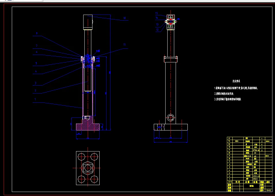Select part callout number 8 in drawing
275x196 pixels.
[x=37, y=33]
